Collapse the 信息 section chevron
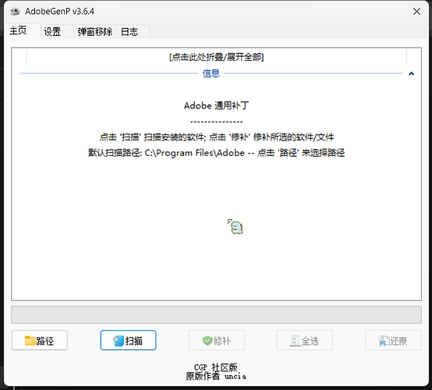 412,73
